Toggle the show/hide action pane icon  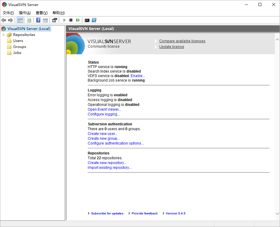click(x=45, y=20)
